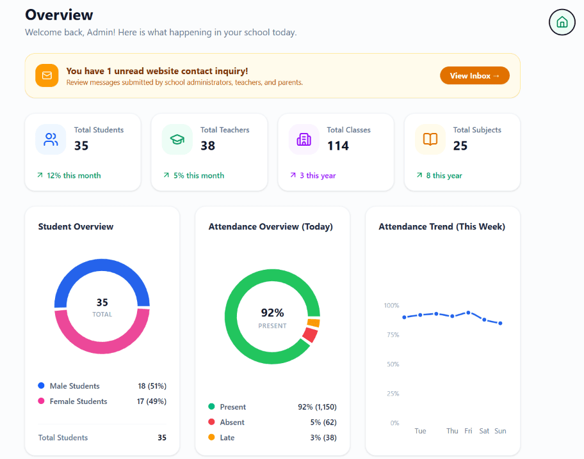Click the arrow icon beside 3 this year
The image size is (584, 459).
pos(293,175)
